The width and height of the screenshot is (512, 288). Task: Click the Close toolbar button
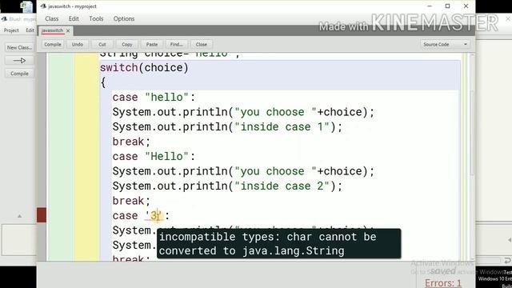[201, 45]
